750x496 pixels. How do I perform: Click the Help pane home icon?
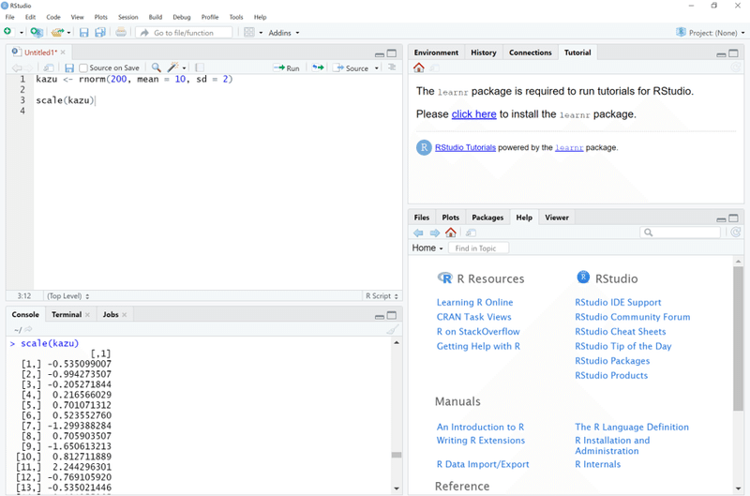[x=451, y=233]
